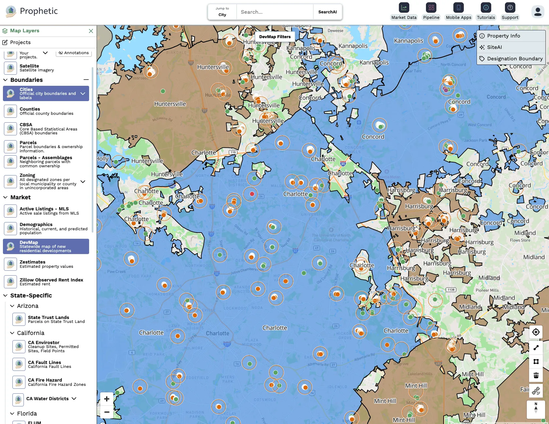This screenshot has height=424, width=549.
Task: Close the Map Layers panel
Action: (x=91, y=31)
